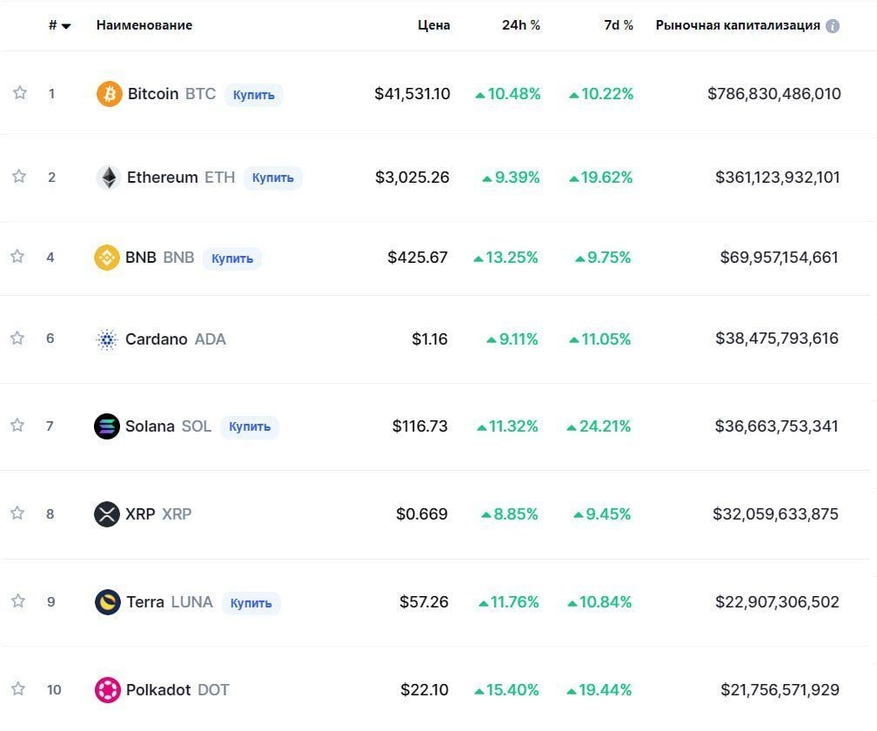Toggle watchlist star for Cardano
Viewport: 877px width, 731px height.
pyautogui.click(x=17, y=338)
